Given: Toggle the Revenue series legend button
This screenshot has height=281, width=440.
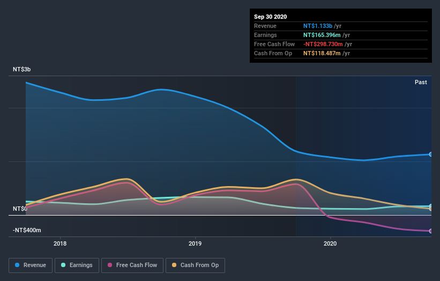Looking at the screenshot, I should (31, 265).
